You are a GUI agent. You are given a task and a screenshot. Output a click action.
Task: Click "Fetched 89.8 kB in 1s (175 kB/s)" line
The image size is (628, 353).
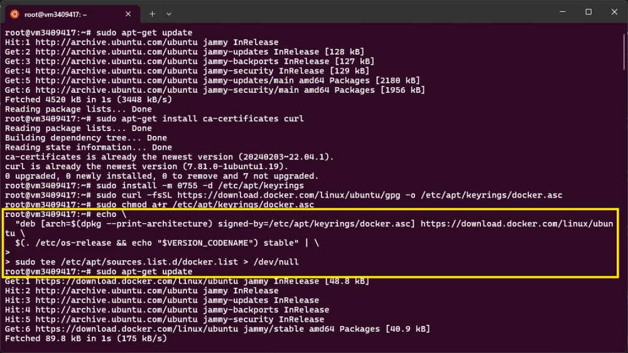(85, 339)
